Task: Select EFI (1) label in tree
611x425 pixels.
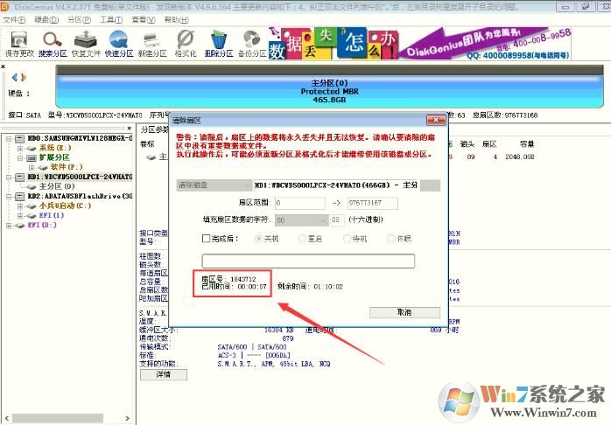Action: [x=51, y=215]
